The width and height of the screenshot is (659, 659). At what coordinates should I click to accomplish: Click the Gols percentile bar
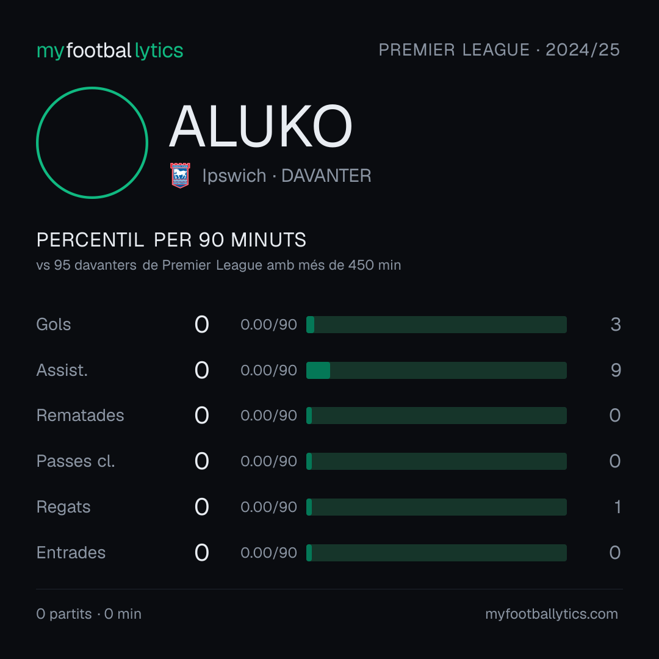(x=436, y=325)
